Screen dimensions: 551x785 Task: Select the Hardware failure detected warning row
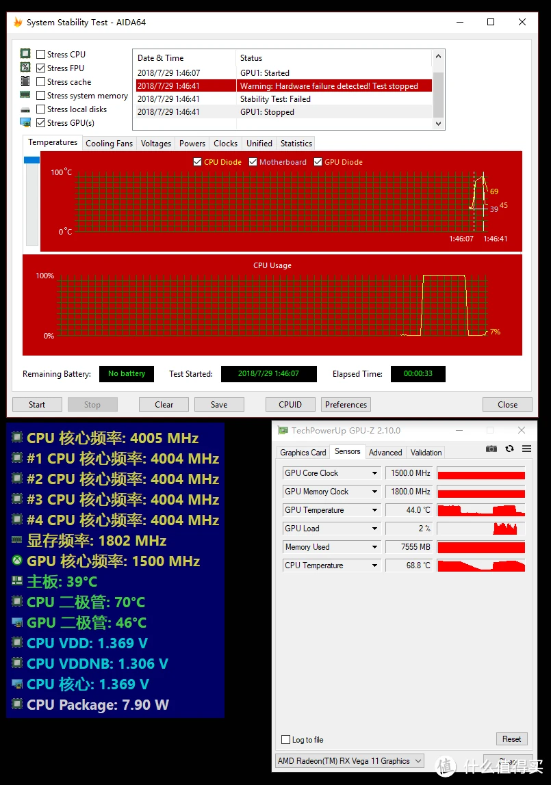pyautogui.click(x=284, y=85)
